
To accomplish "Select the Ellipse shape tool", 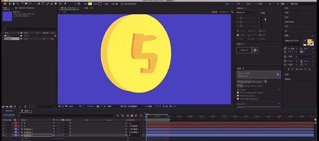I will pyautogui.click(x=35, y=4).
